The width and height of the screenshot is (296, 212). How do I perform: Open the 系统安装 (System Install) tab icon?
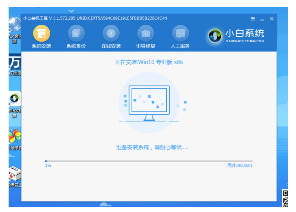(41, 34)
